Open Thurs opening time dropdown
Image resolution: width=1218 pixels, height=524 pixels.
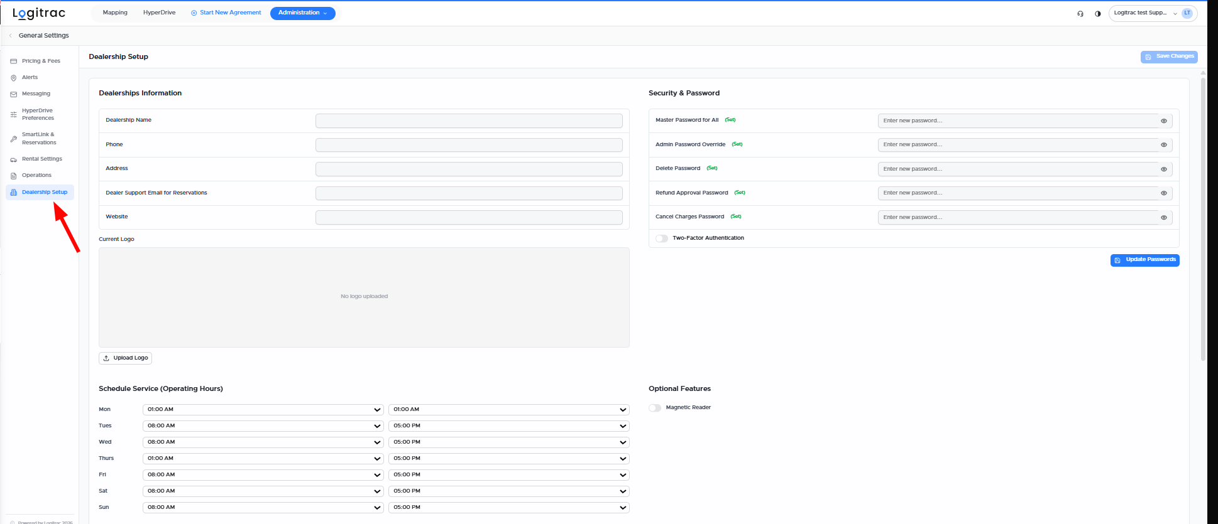263,459
